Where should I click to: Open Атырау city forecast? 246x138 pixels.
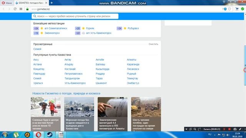[69, 64]
